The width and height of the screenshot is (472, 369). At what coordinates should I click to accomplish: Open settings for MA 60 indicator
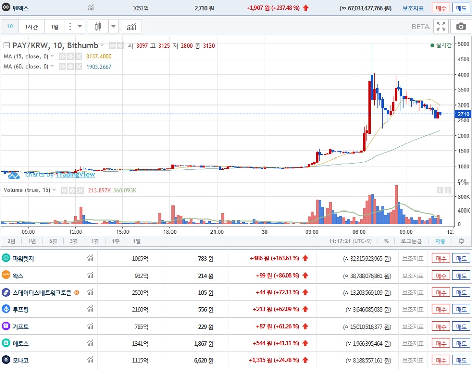pos(70,66)
